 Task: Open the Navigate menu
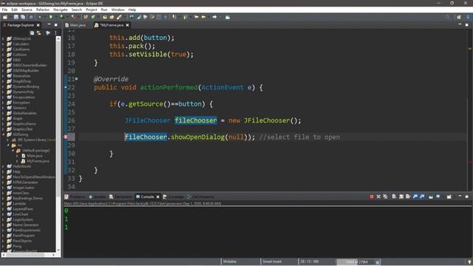pyautogui.click(x=61, y=10)
